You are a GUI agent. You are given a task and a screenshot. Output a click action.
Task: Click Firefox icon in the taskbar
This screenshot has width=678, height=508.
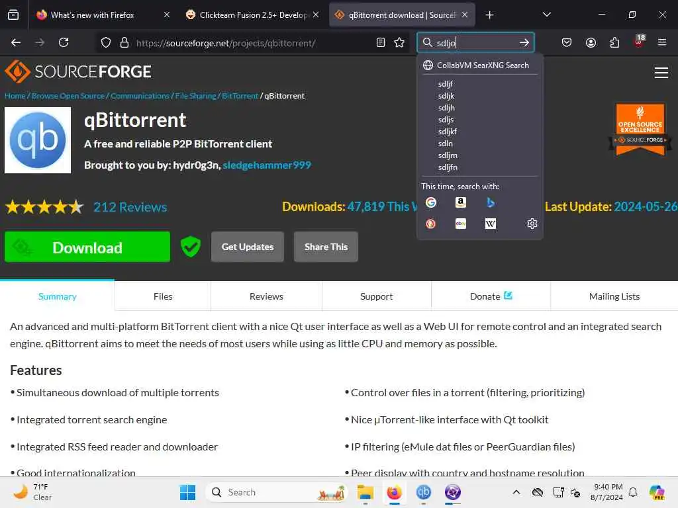coord(394,492)
